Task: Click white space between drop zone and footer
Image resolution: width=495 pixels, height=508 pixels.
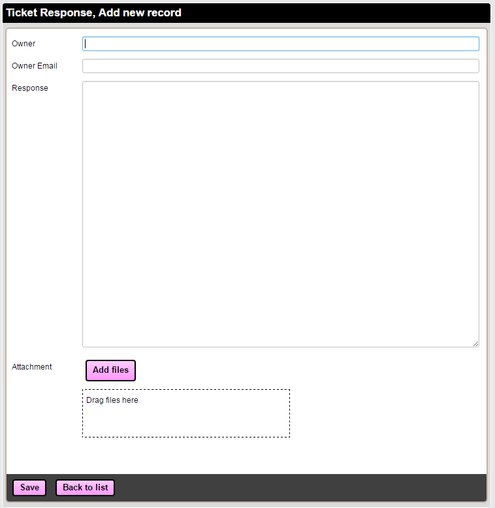Action: (x=248, y=456)
